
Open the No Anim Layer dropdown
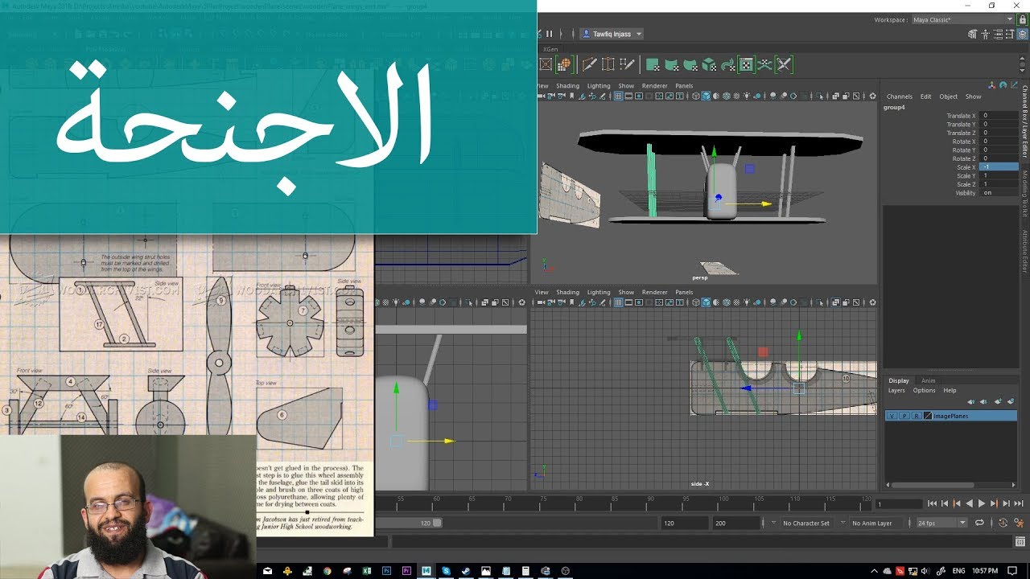coord(877,523)
